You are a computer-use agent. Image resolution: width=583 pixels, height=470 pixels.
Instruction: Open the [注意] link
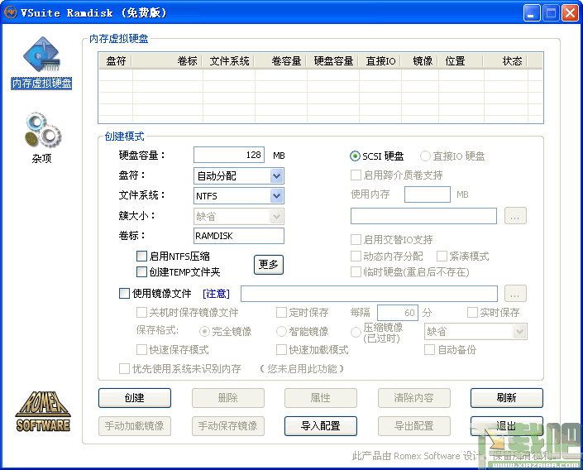pyautogui.click(x=216, y=294)
